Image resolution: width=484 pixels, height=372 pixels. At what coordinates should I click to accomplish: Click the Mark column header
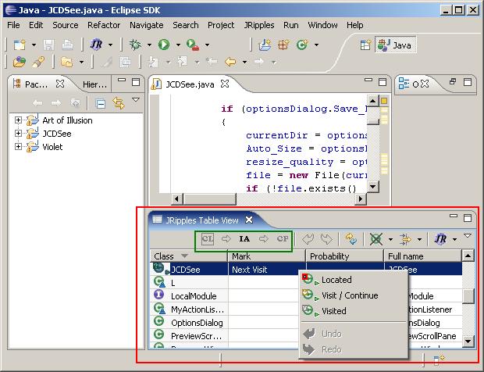pyautogui.click(x=267, y=256)
